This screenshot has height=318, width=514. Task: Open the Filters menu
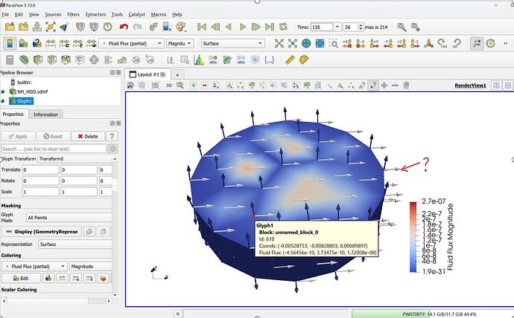pos(73,14)
